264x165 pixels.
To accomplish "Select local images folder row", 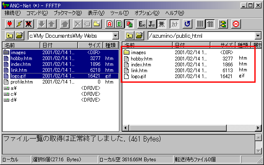I will [x=61, y=52].
